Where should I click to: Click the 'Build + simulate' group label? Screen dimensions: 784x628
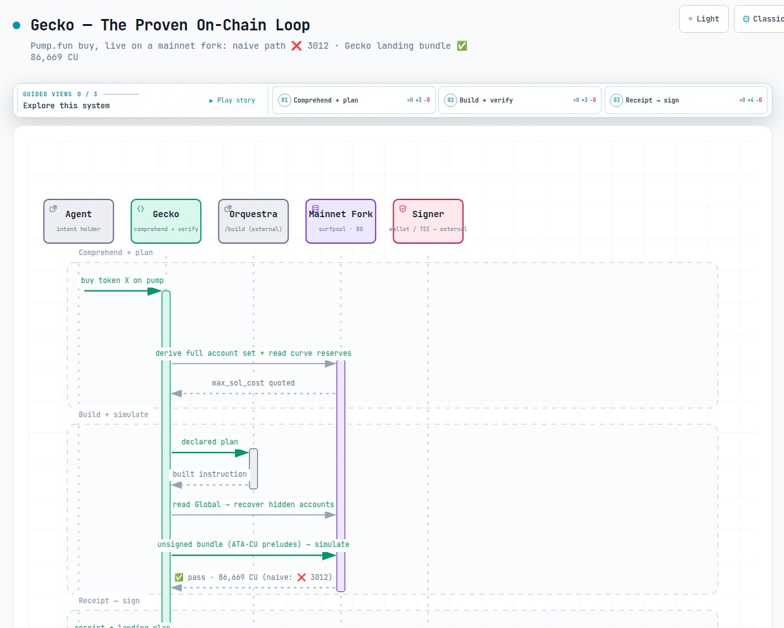113,415
